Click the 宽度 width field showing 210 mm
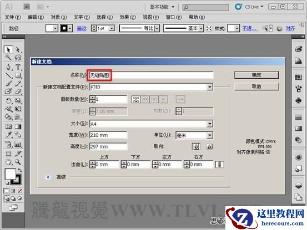Image resolution: width=307 pixels, height=230 pixels. (x=108, y=135)
